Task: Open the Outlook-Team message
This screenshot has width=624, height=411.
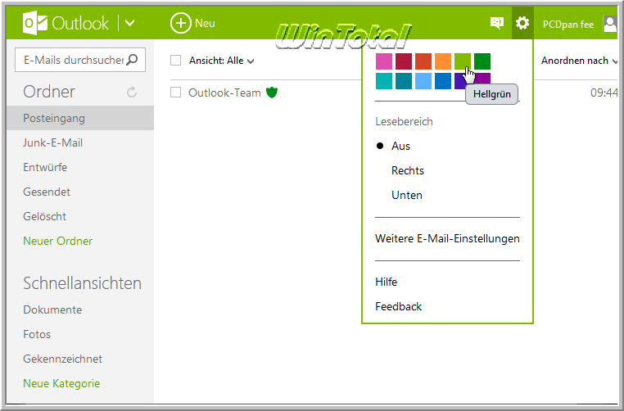Action: [x=224, y=93]
